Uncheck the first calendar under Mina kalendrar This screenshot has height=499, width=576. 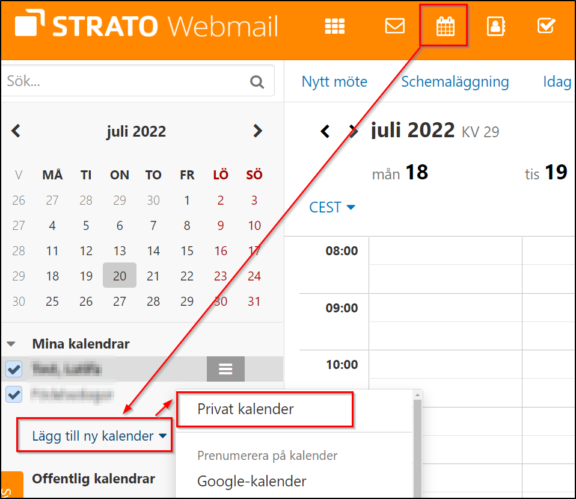point(13,369)
